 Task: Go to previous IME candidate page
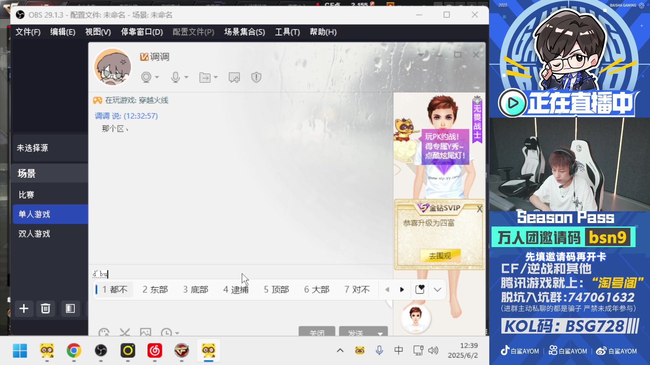coord(387,290)
